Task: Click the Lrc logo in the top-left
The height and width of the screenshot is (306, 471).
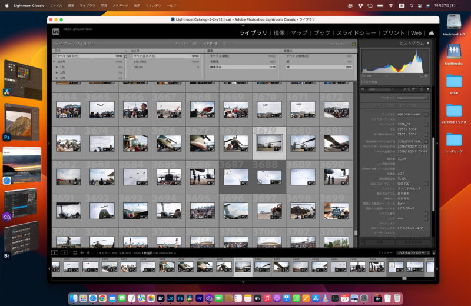Action: pyautogui.click(x=56, y=33)
